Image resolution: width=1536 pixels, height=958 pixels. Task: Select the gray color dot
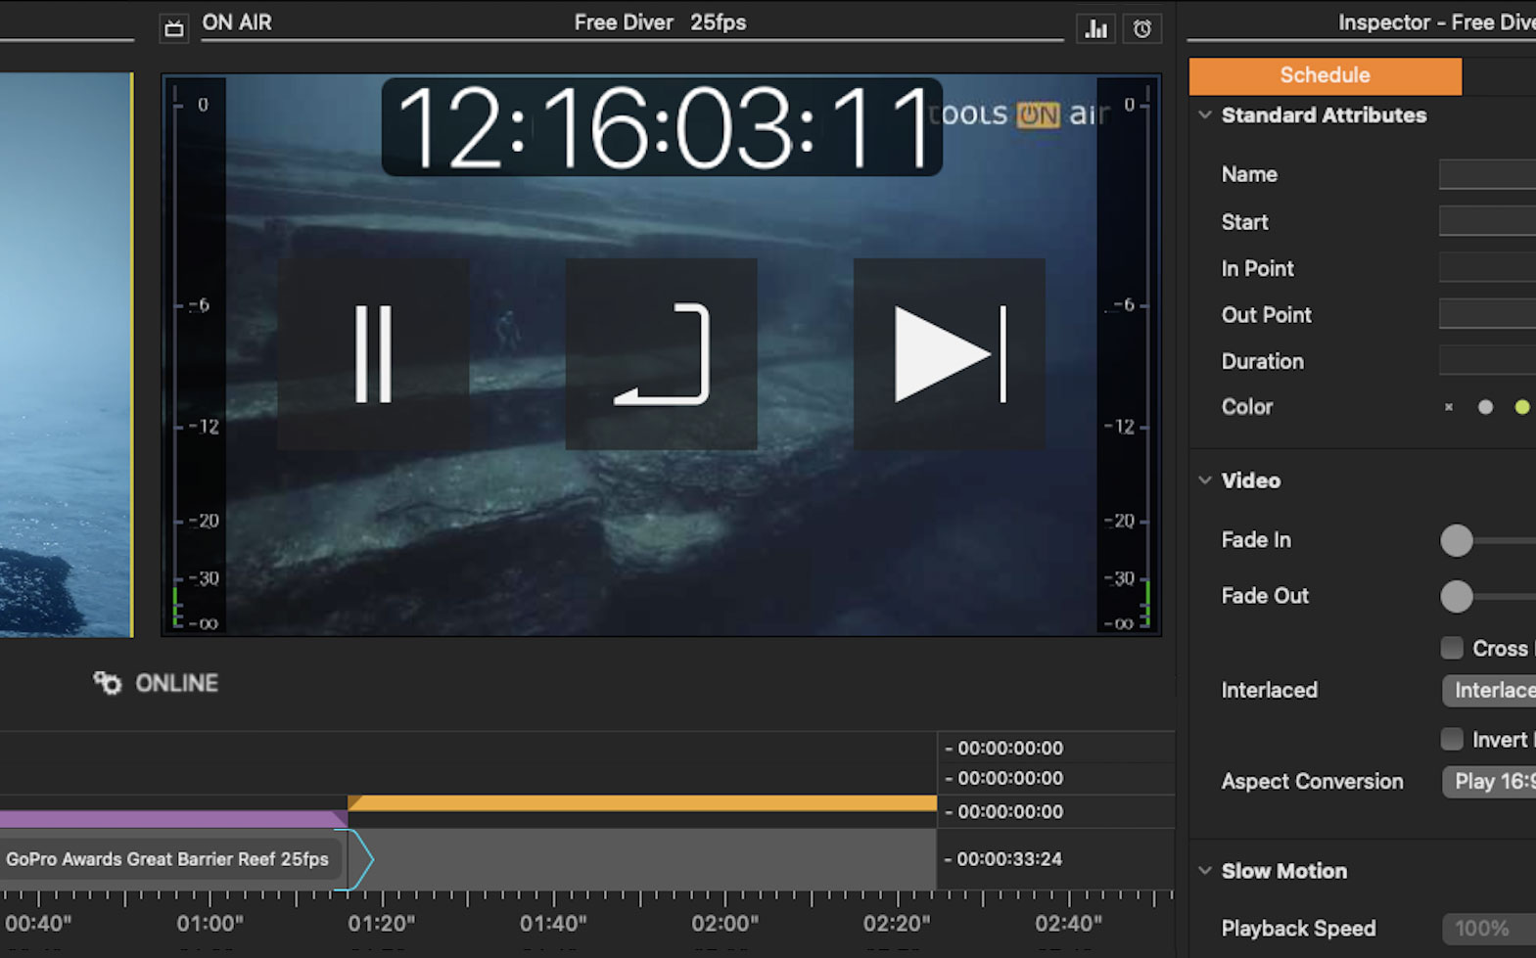click(x=1485, y=407)
